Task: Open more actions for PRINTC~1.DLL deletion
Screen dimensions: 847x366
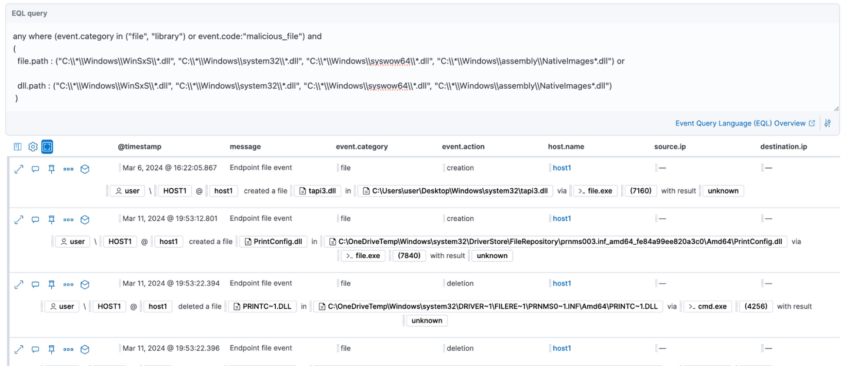Action: (68, 284)
